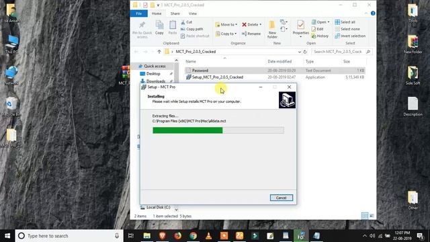The image size is (430, 242).
Task: Select the Password text document file
Action: click(275, 71)
